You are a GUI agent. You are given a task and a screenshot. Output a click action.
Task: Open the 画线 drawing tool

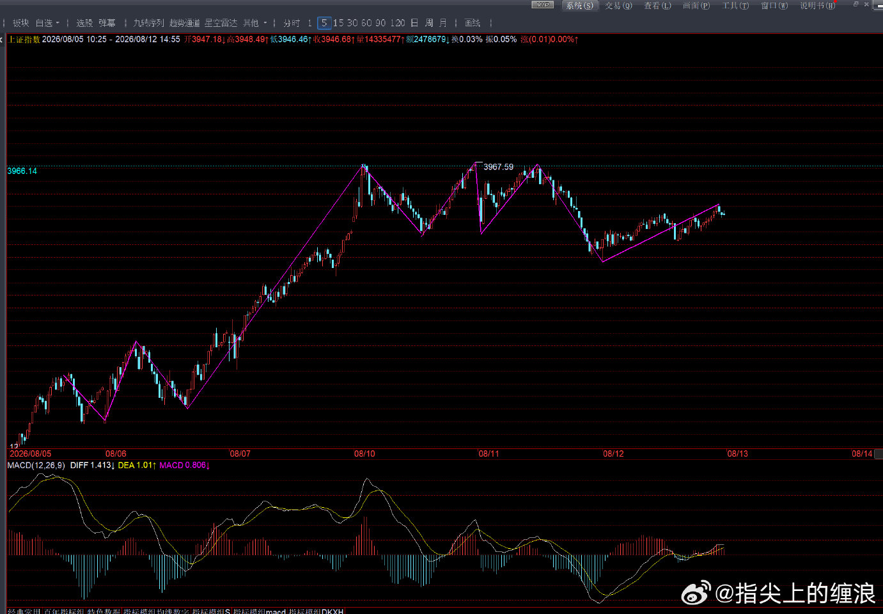click(x=473, y=23)
